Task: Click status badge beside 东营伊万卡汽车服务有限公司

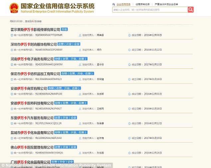Action: (x=66, y=118)
